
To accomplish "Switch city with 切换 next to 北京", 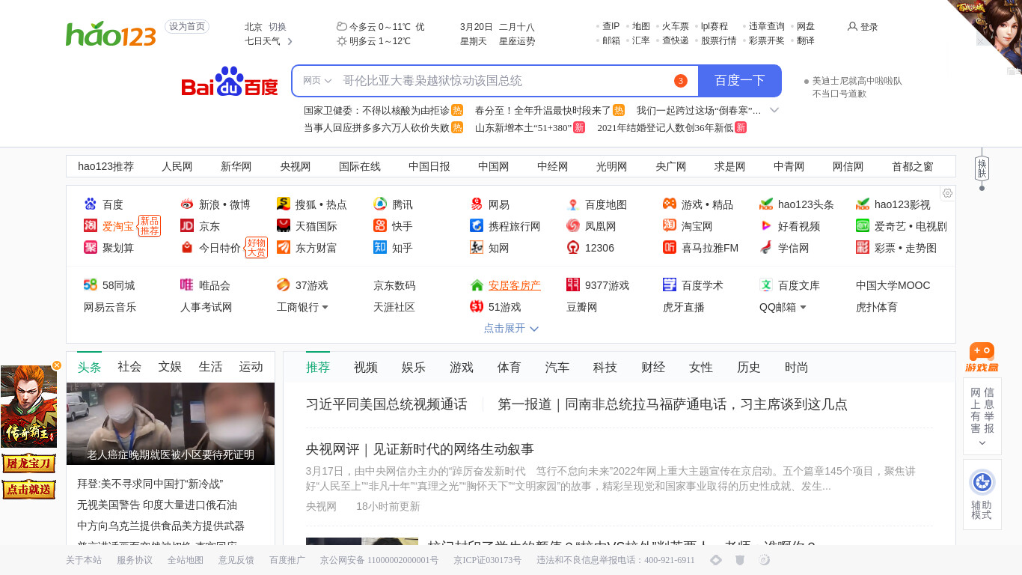I will point(278,27).
